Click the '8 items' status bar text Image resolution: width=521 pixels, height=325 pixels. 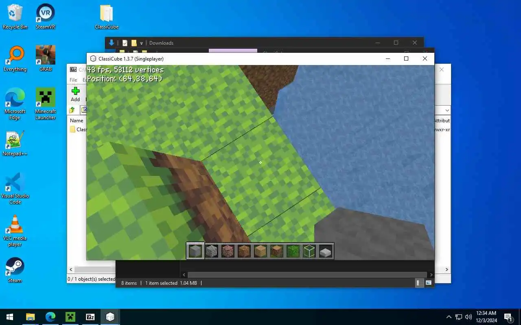coord(129,283)
